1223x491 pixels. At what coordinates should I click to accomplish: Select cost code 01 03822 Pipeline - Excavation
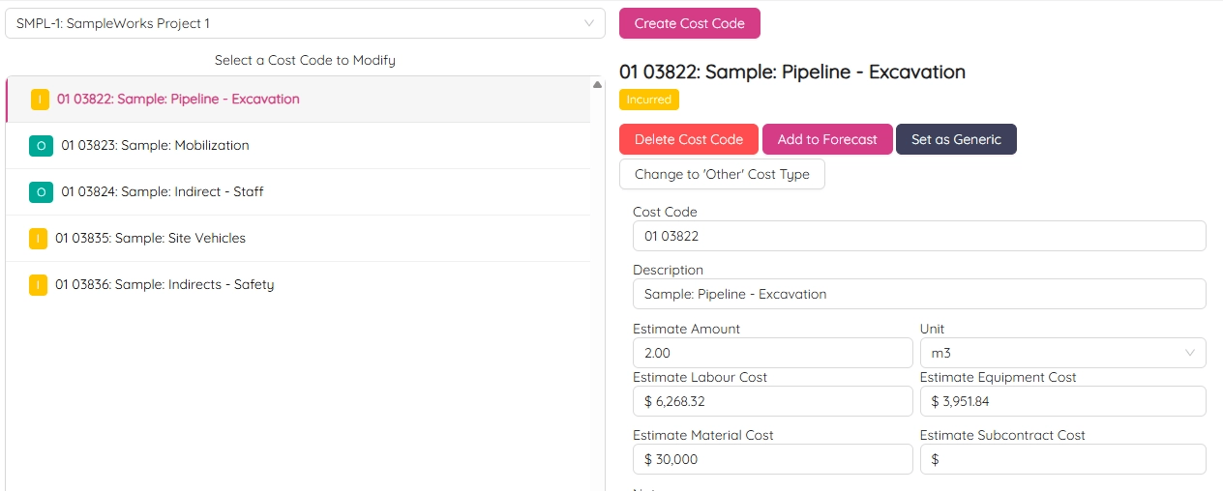(298, 100)
